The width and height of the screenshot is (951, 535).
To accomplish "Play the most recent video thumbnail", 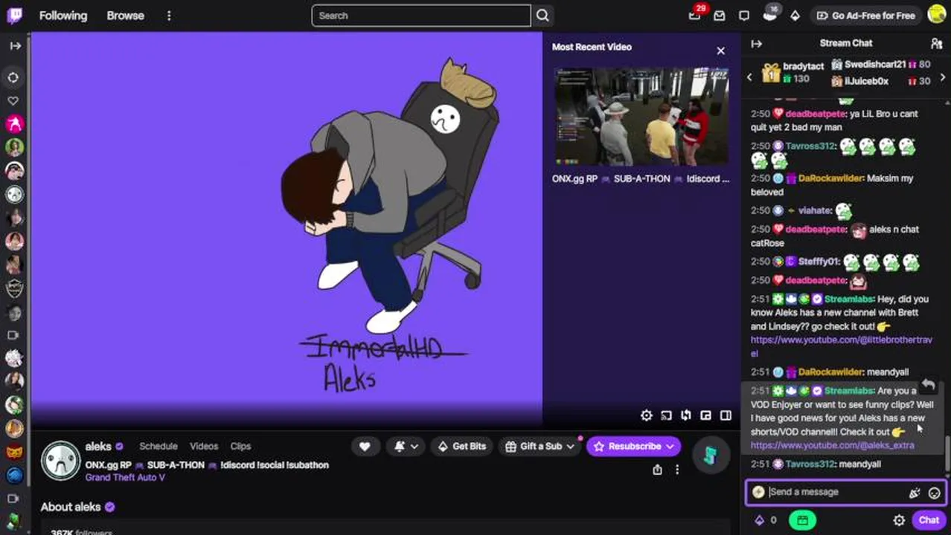I will [641, 117].
